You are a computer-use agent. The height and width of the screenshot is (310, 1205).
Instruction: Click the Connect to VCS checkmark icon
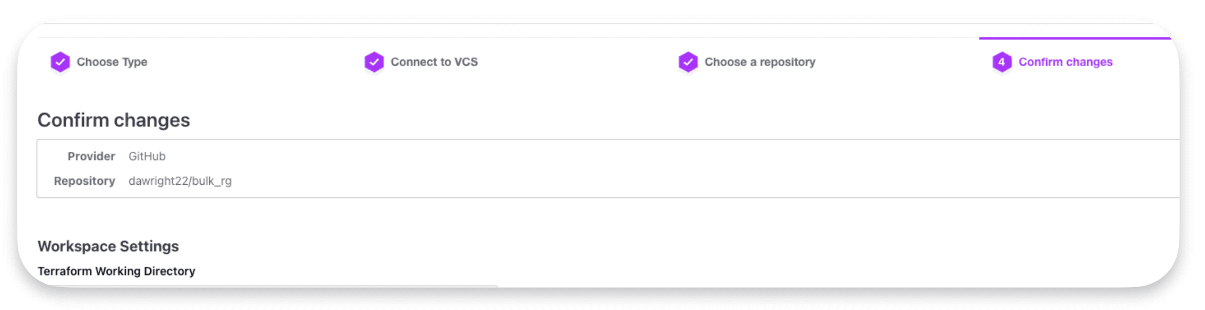[x=374, y=62]
